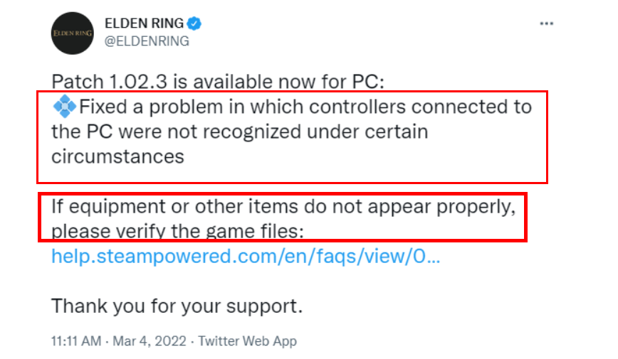
Task: Click the Twitter Web App source label
Action: click(x=247, y=341)
